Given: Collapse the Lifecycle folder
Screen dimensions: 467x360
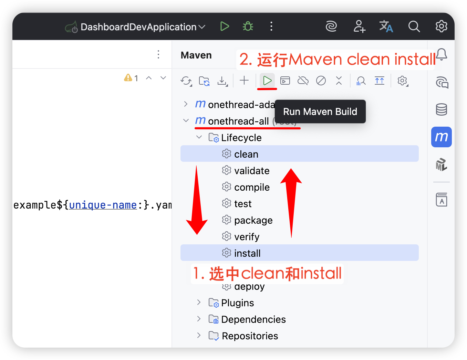Looking at the screenshot, I should click(x=199, y=137).
